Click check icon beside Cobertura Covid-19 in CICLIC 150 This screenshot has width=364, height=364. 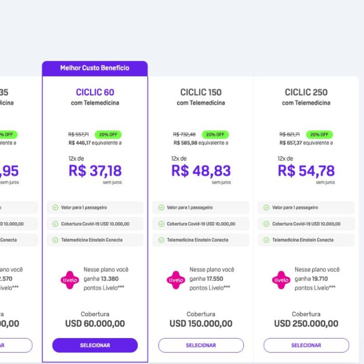161,224
